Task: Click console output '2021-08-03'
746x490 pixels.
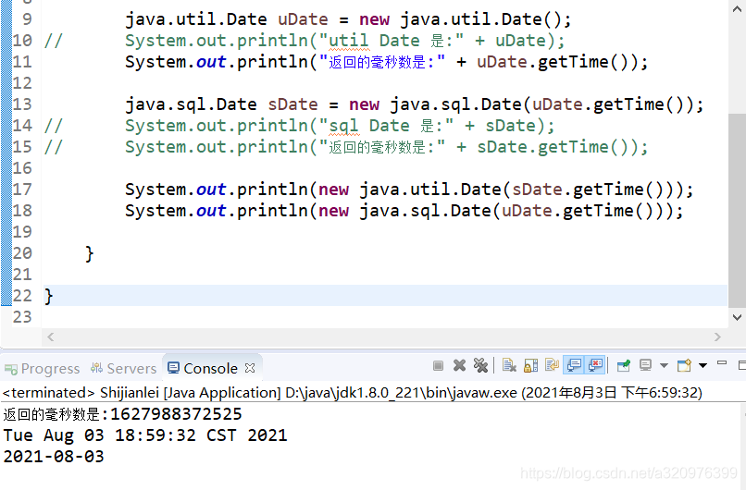Action: [x=54, y=457]
